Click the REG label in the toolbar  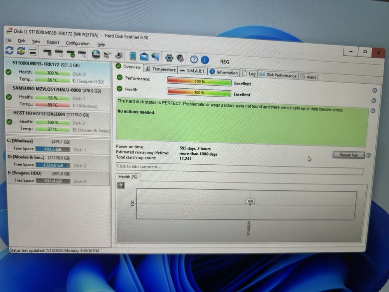point(225,62)
